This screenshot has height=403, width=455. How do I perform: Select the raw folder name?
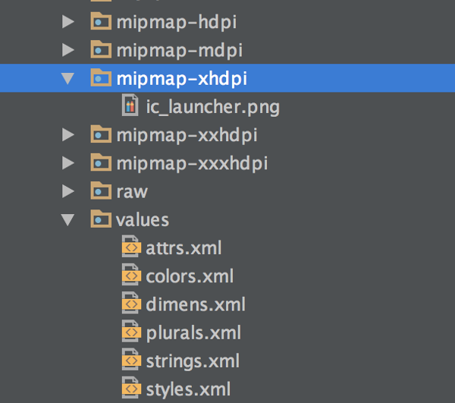point(132,192)
